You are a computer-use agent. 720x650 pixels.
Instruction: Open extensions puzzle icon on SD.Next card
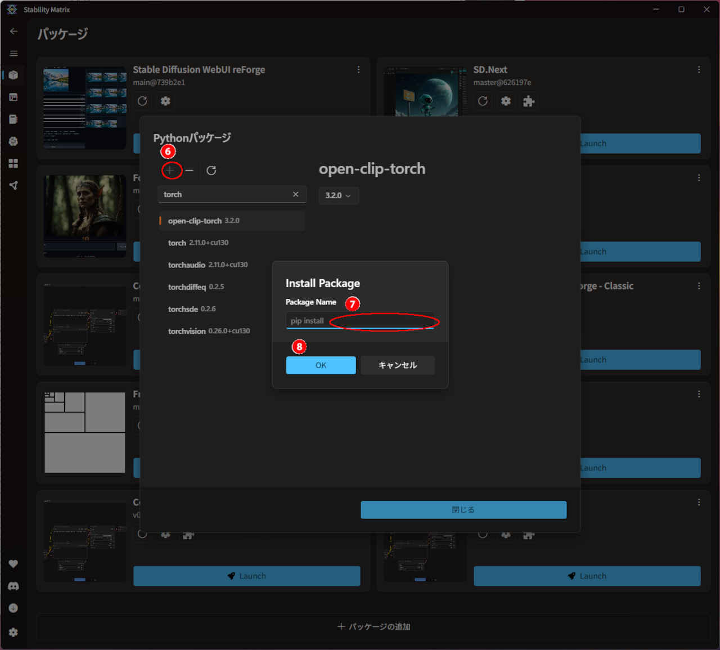529,101
